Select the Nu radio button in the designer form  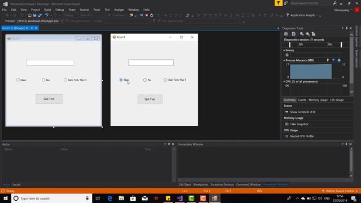[x=43, y=80]
